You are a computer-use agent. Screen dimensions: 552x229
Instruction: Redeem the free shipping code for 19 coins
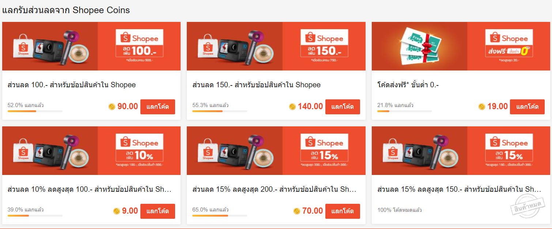[527, 107]
